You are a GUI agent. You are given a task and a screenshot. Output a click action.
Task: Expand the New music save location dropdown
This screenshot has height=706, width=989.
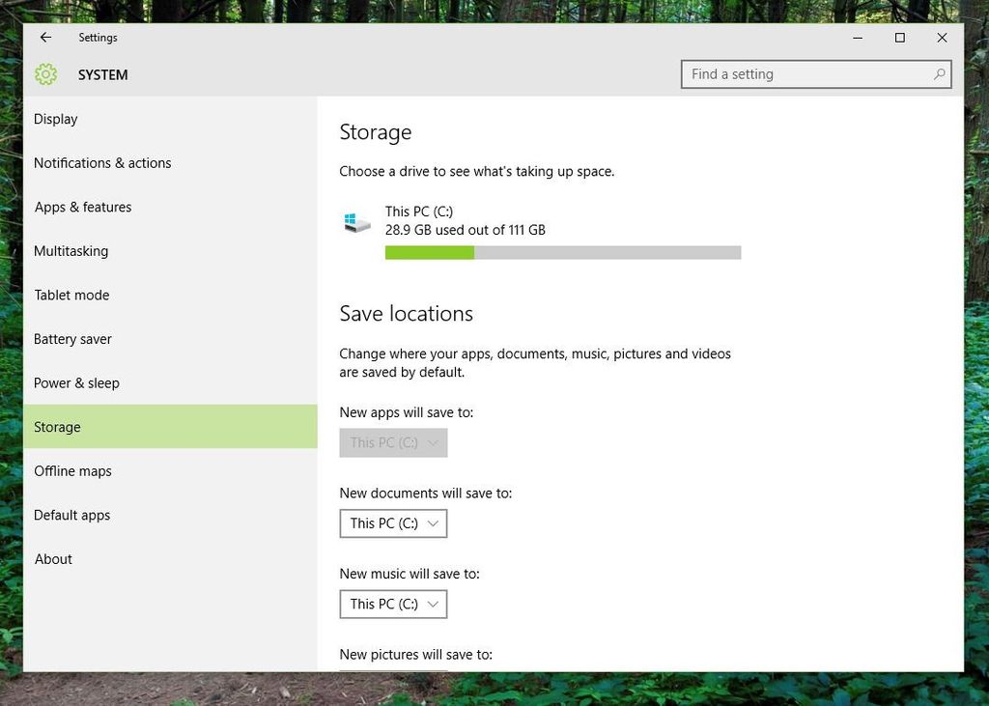coord(393,605)
